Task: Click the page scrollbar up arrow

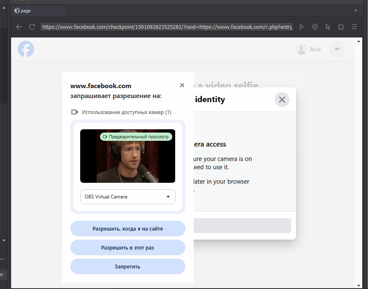Action: click(x=359, y=41)
